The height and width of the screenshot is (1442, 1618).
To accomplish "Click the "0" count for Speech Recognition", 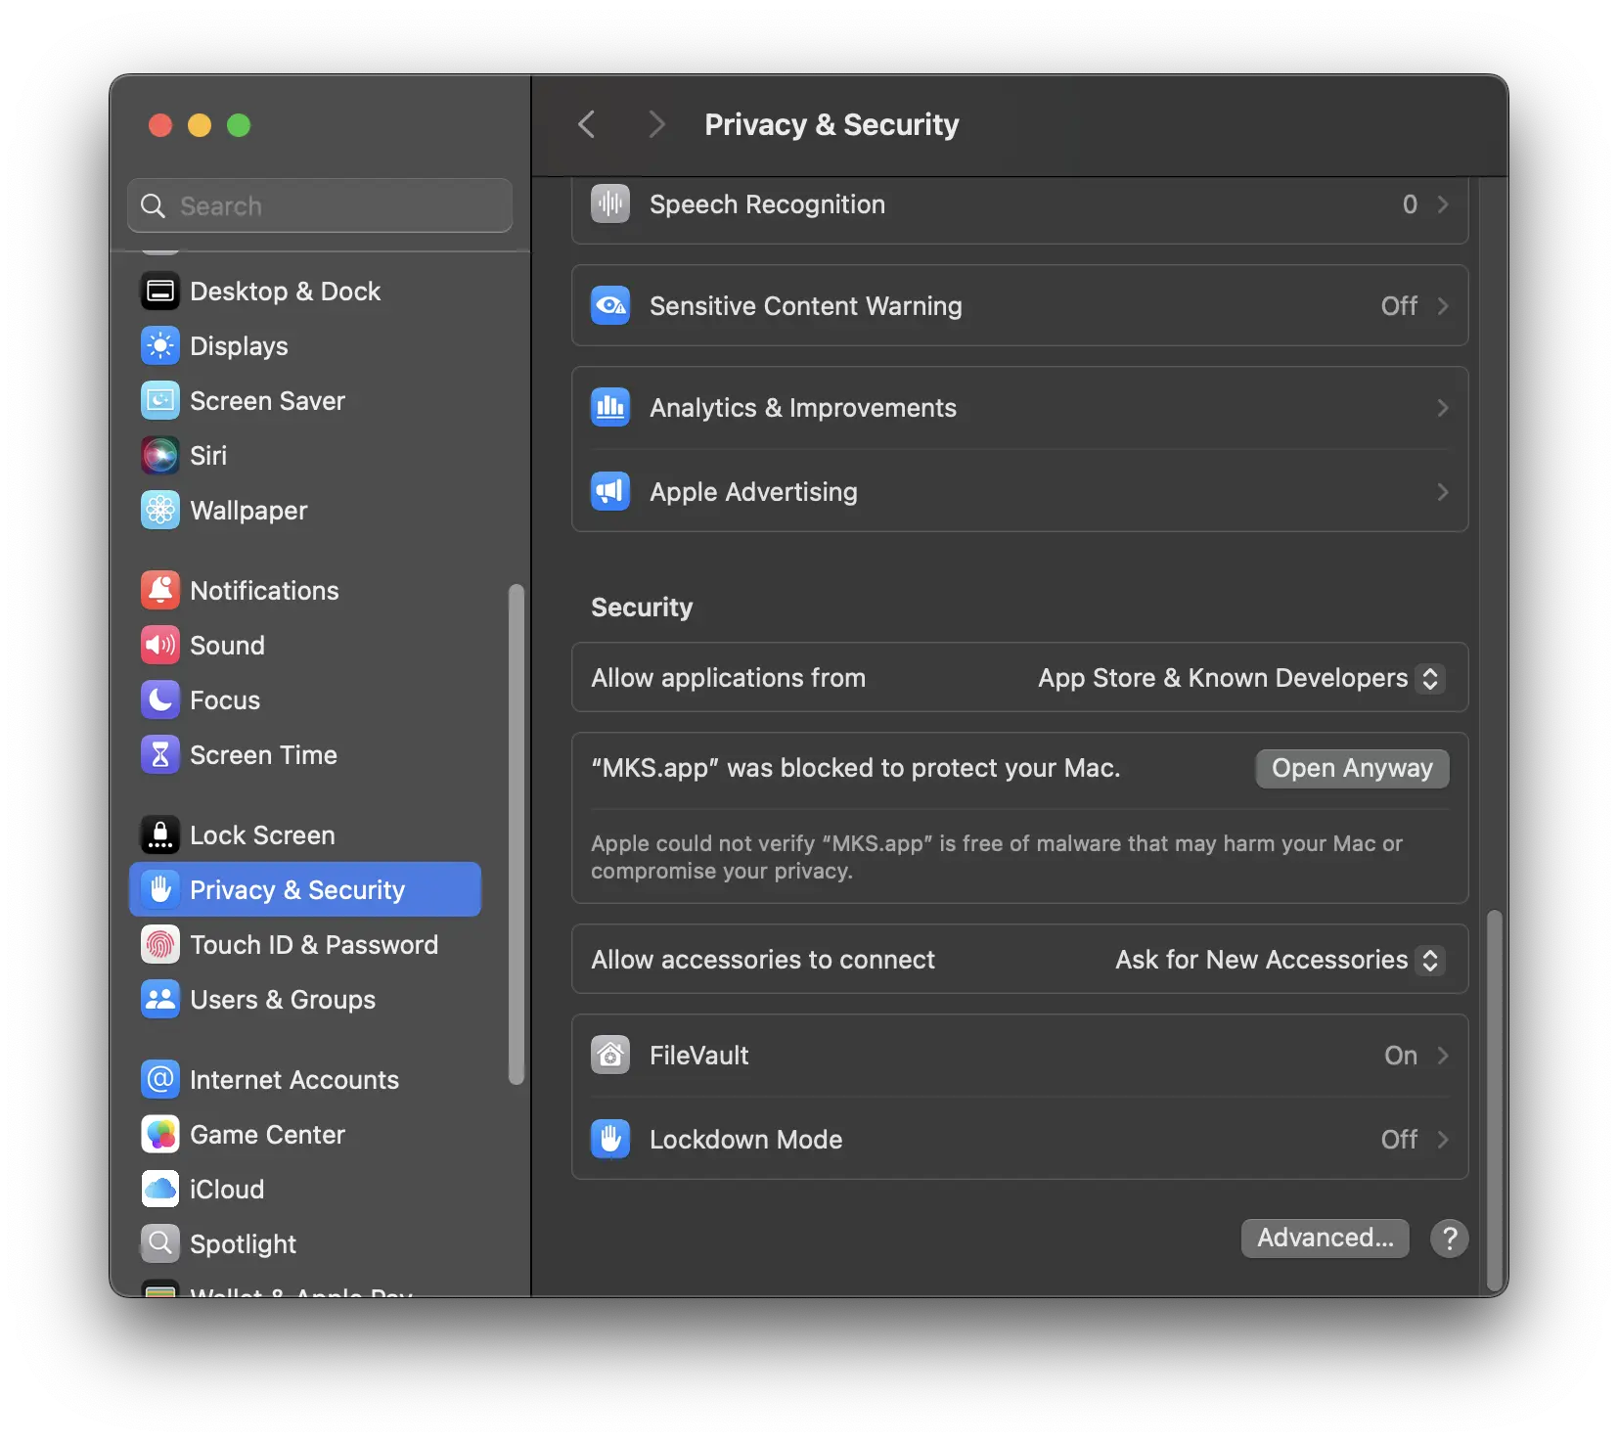I will coord(1410,204).
